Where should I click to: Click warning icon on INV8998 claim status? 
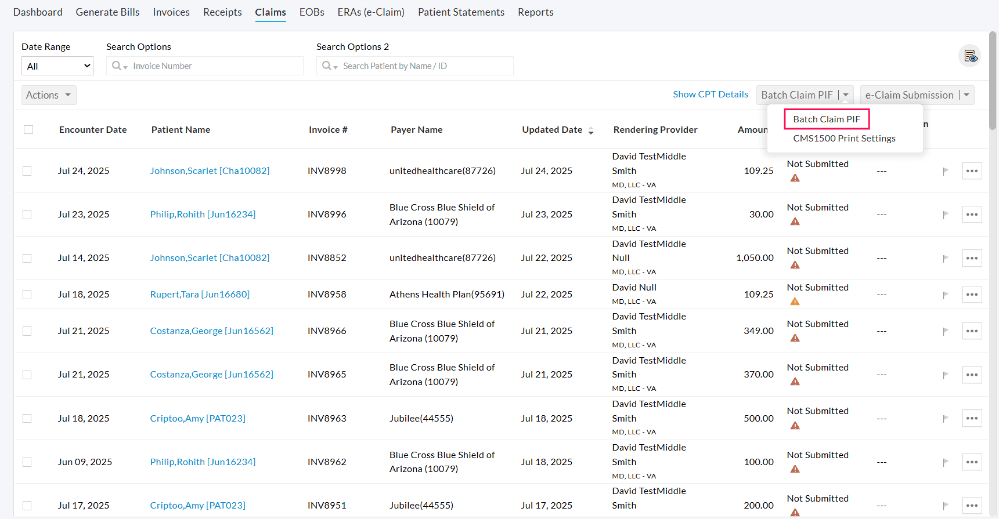[795, 179]
